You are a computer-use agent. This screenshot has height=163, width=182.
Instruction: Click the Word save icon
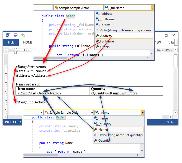(16, 35)
